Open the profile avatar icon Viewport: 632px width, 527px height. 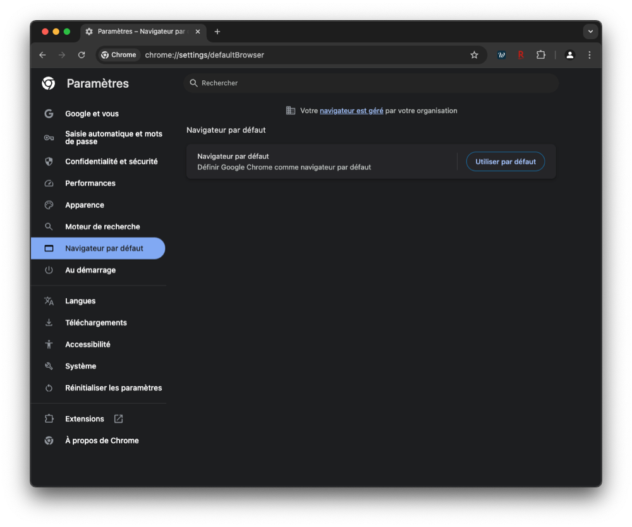[x=569, y=55]
